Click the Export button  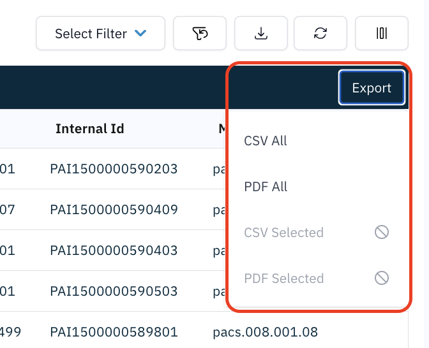(372, 88)
